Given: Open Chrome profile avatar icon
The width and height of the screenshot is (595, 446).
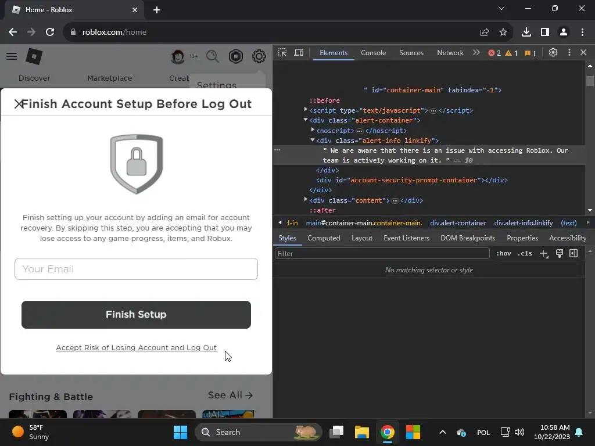Looking at the screenshot, I should 564,33.
